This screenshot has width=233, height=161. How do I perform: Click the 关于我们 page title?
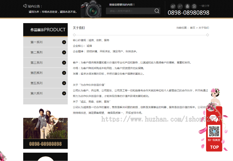click(x=79, y=28)
